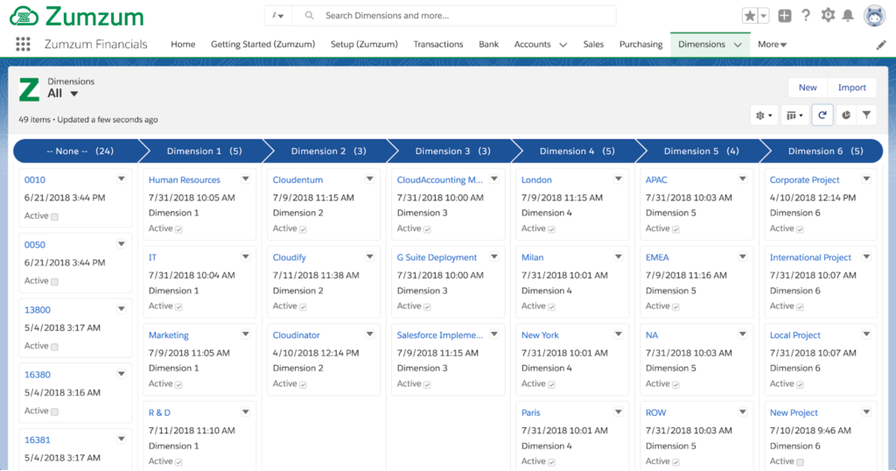Open actions menu on IT card

[245, 257]
